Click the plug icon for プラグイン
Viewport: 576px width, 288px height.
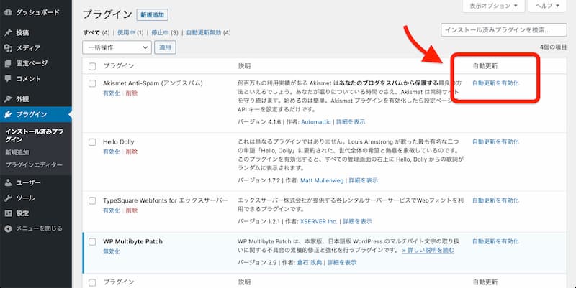pos(8,114)
